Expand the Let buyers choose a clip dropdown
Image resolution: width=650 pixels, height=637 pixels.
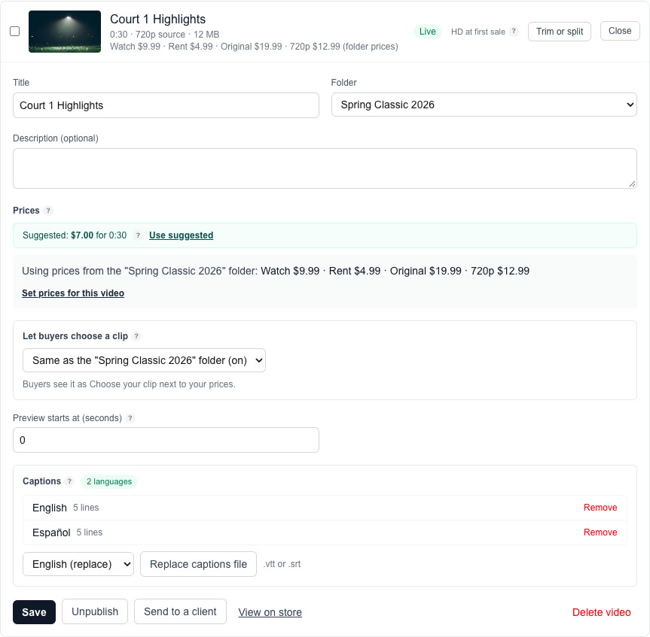tap(144, 360)
